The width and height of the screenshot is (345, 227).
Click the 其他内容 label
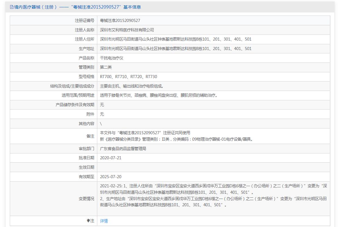(86, 124)
